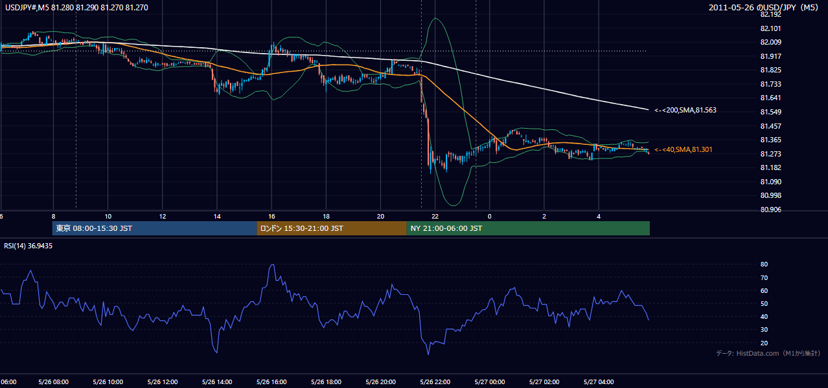Image resolution: width=828 pixels, height=388 pixels.
Task: Click the 5/26 08:00 time label
Action: pyautogui.click(x=53, y=382)
